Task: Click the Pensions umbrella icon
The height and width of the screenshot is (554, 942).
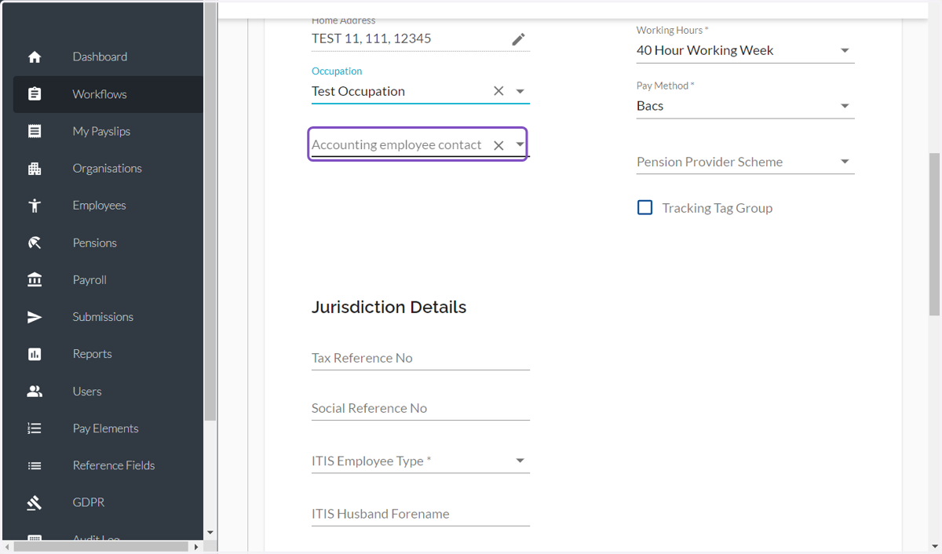Action: 35,243
